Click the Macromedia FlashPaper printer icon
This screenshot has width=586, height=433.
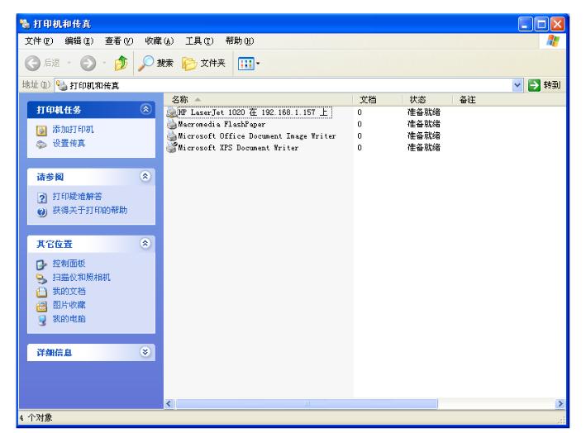172,124
